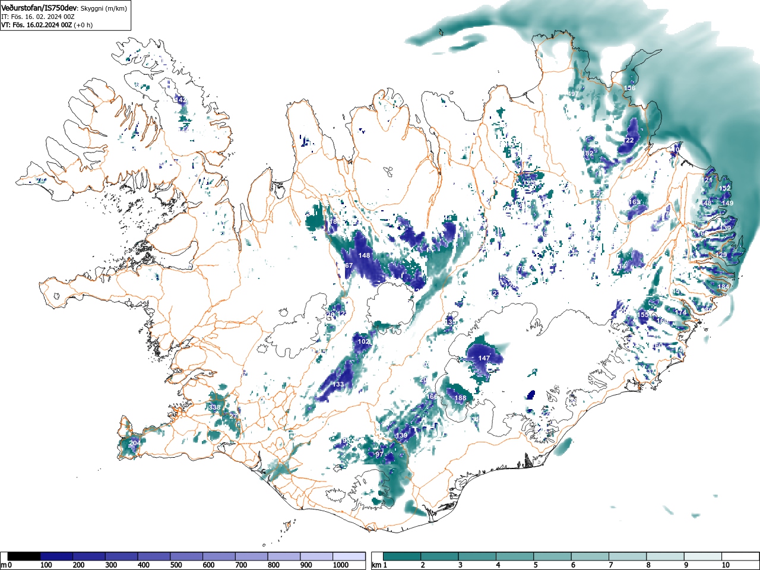
Task: Click the 2–3 km teal legend swatch
Action: [440, 556]
